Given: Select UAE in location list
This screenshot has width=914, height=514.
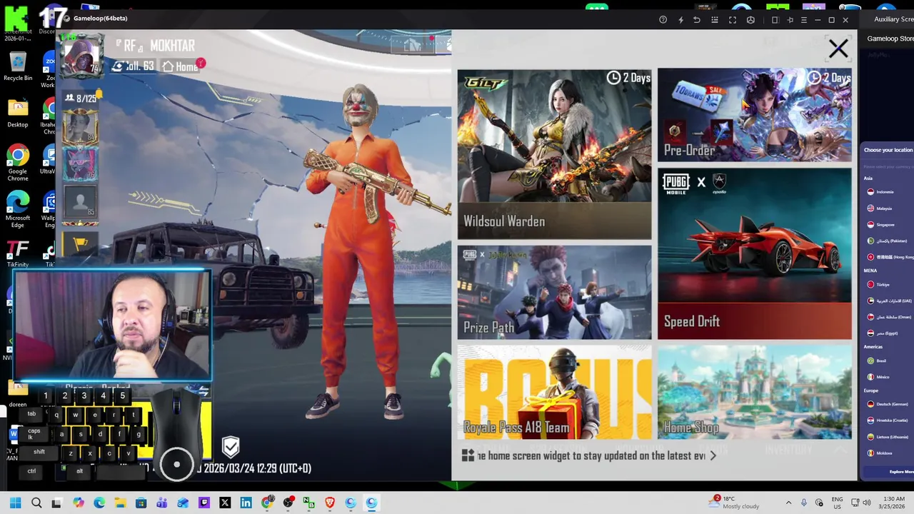Looking at the screenshot, I should click(x=890, y=301).
